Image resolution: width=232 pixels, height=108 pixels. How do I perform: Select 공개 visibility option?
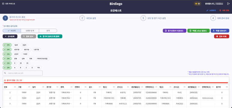tap(48, 31)
